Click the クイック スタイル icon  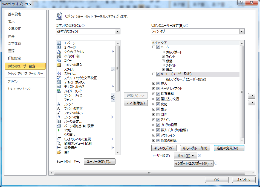click(59, 52)
